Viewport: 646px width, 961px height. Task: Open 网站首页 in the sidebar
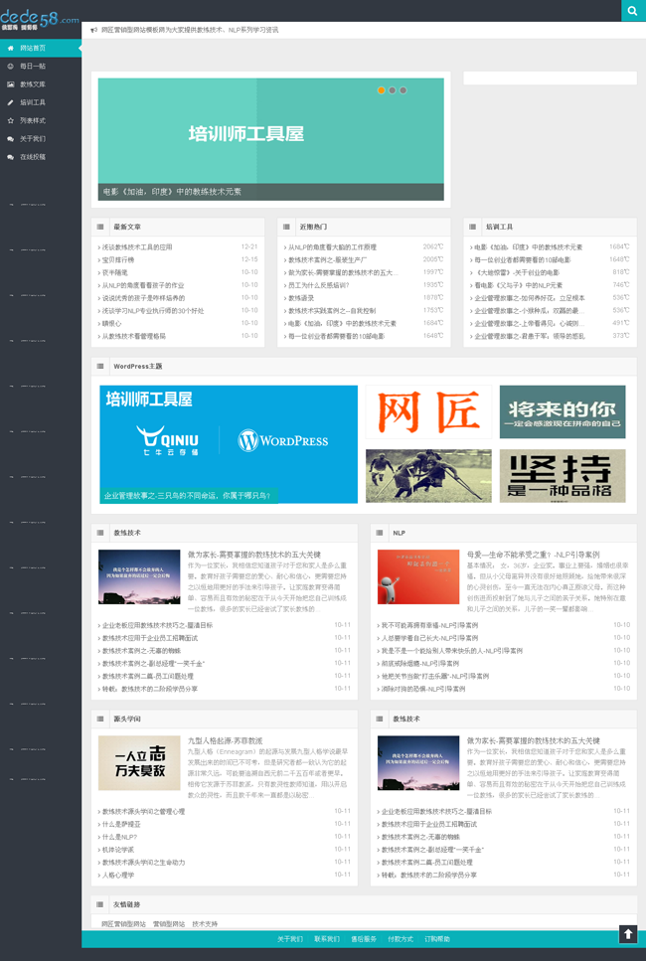point(33,48)
